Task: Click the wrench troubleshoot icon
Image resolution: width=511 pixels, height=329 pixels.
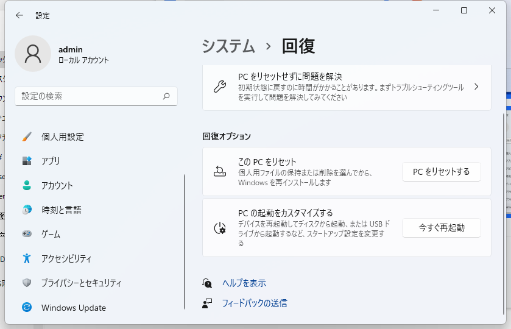Action: coord(220,87)
